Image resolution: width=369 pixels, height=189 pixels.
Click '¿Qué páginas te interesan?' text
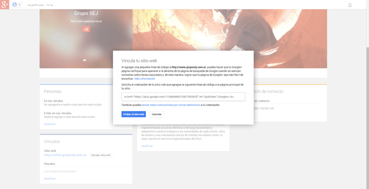pyautogui.click(x=60, y=171)
